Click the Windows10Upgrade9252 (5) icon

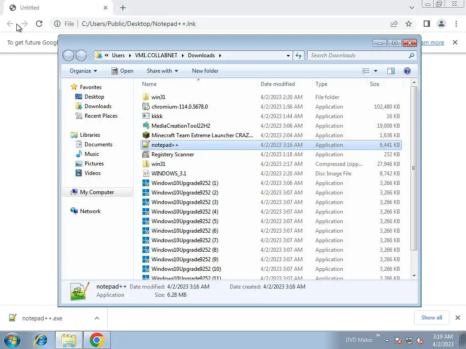[146, 221]
